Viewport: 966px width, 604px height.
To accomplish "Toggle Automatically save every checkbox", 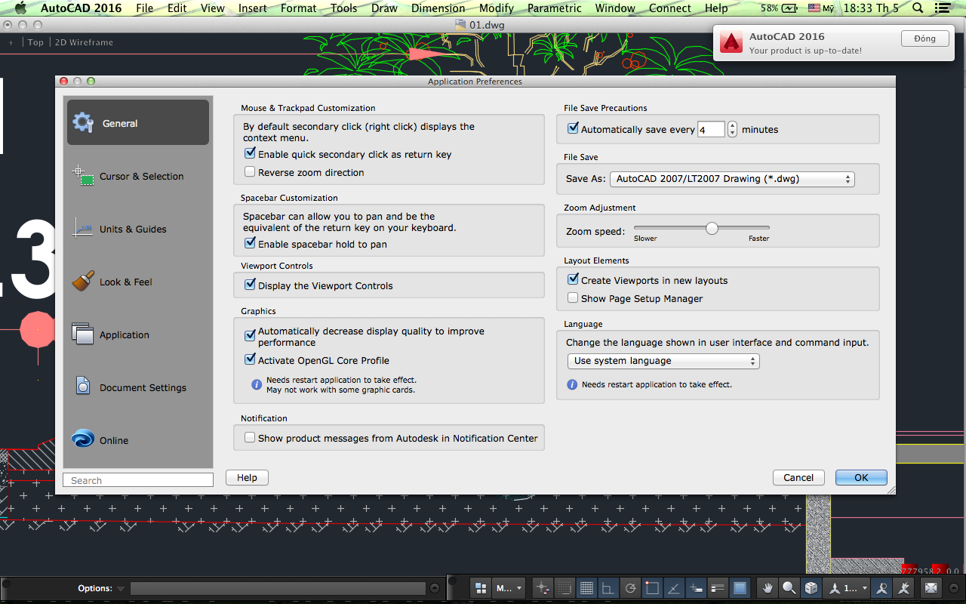I will click(573, 128).
